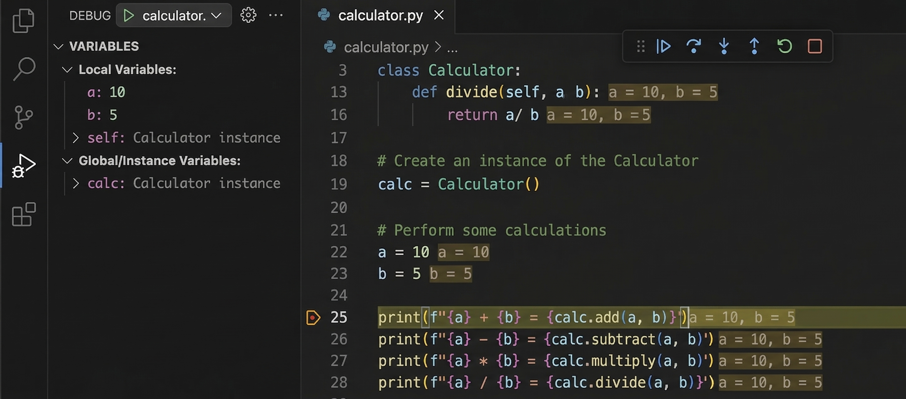The height and width of the screenshot is (399, 906).
Task: Click calculator.py in the breadcrumb
Action: (386, 47)
